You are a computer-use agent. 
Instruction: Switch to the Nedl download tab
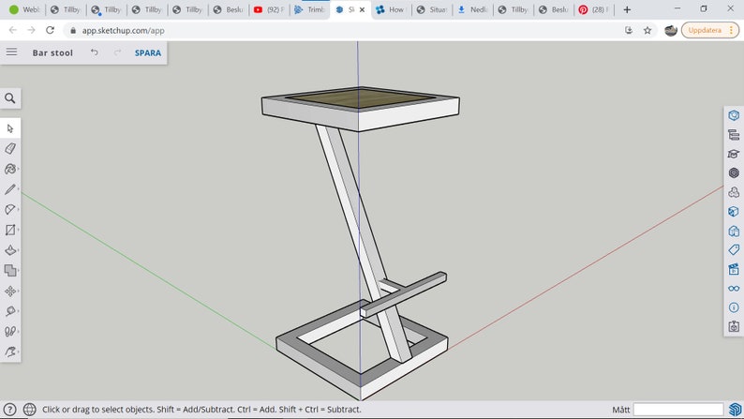click(x=471, y=9)
